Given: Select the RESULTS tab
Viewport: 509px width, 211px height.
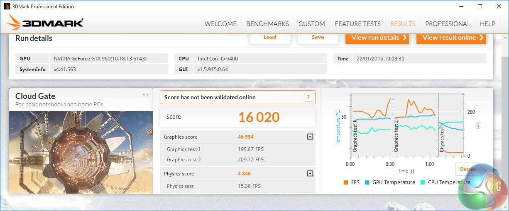Looking at the screenshot, I should 403,24.
